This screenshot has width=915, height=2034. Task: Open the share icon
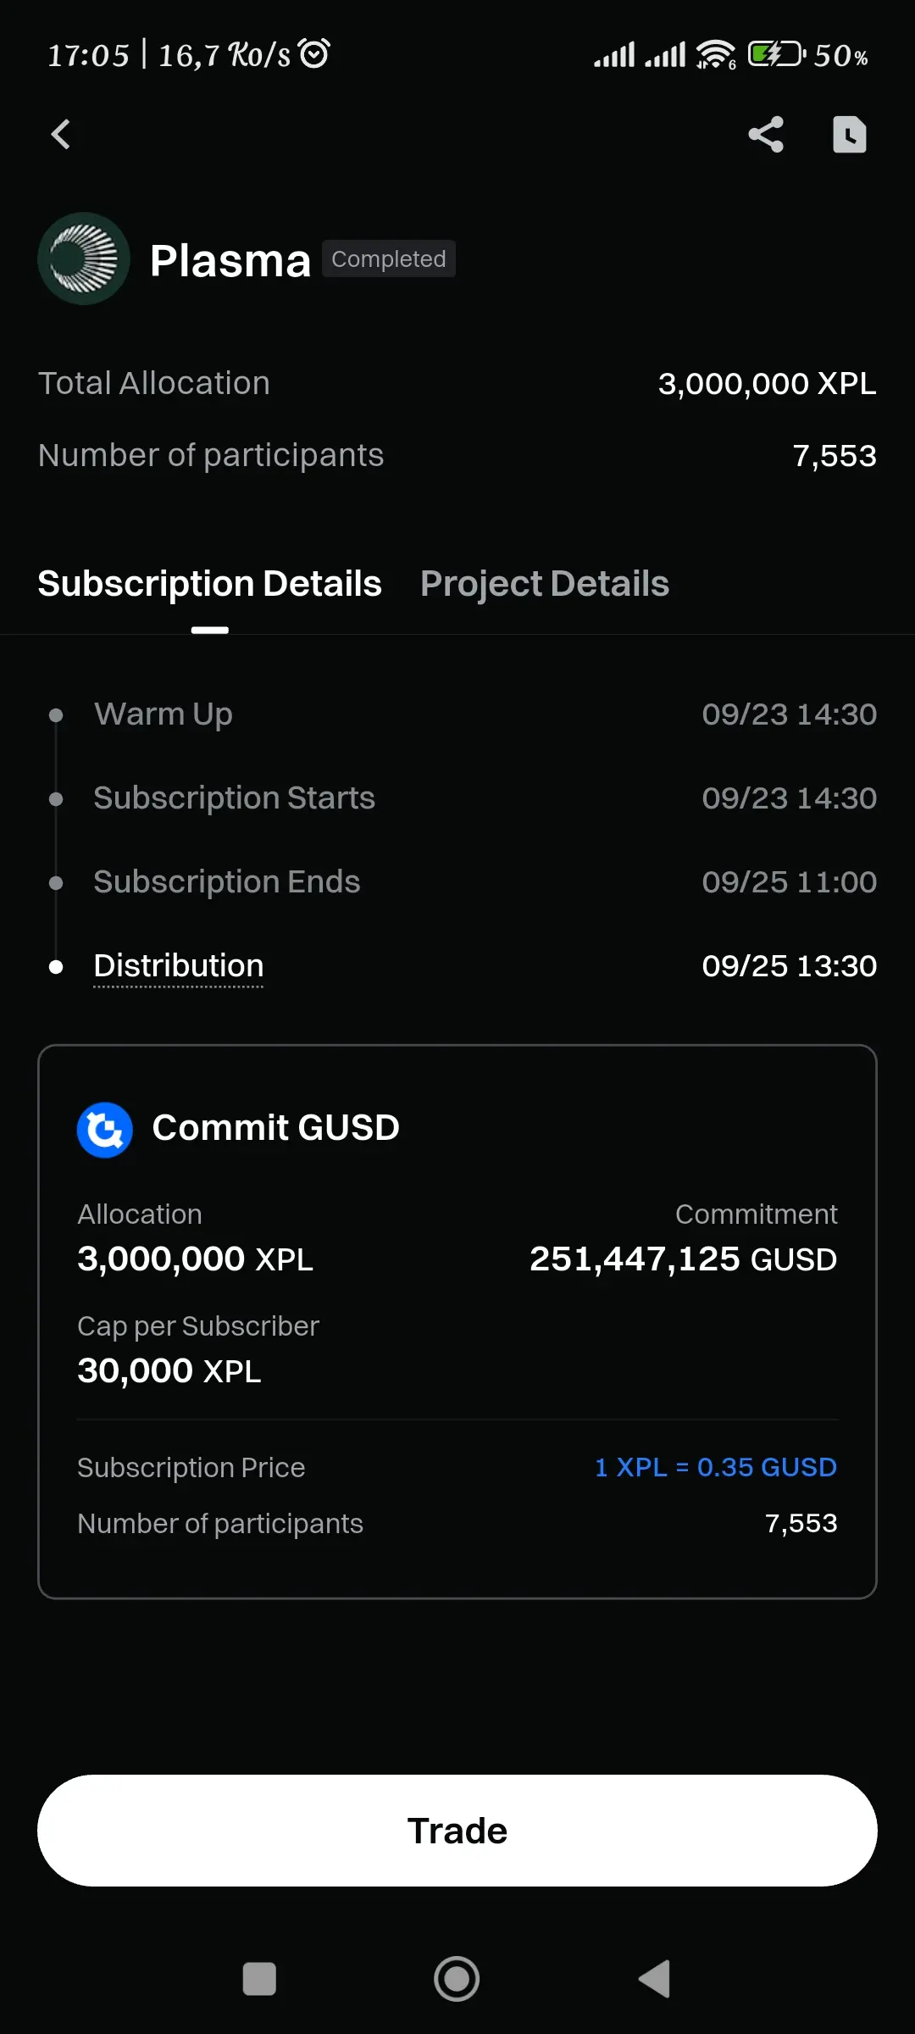pos(766,134)
